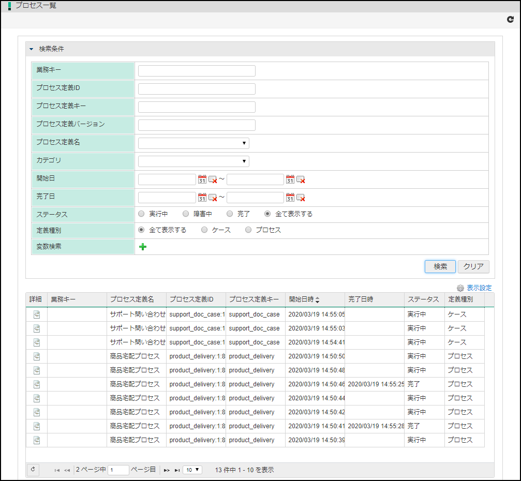Select 実行中 status radio button
The image size is (521, 481).
pos(141,214)
